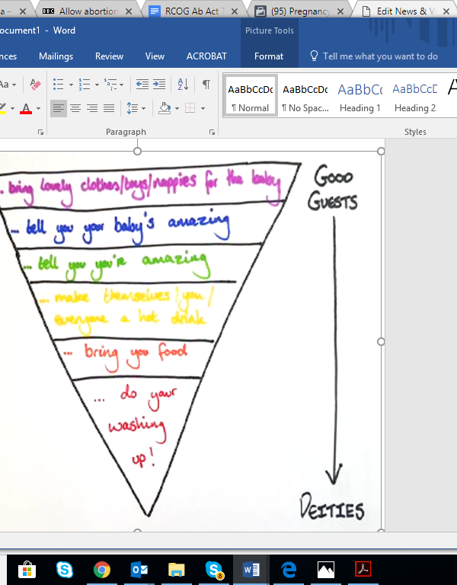Apply bullet list formatting
The width and height of the screenshot is (457, 585).
point(59,85)
